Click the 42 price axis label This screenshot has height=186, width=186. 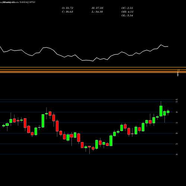[x=177, y=99]
